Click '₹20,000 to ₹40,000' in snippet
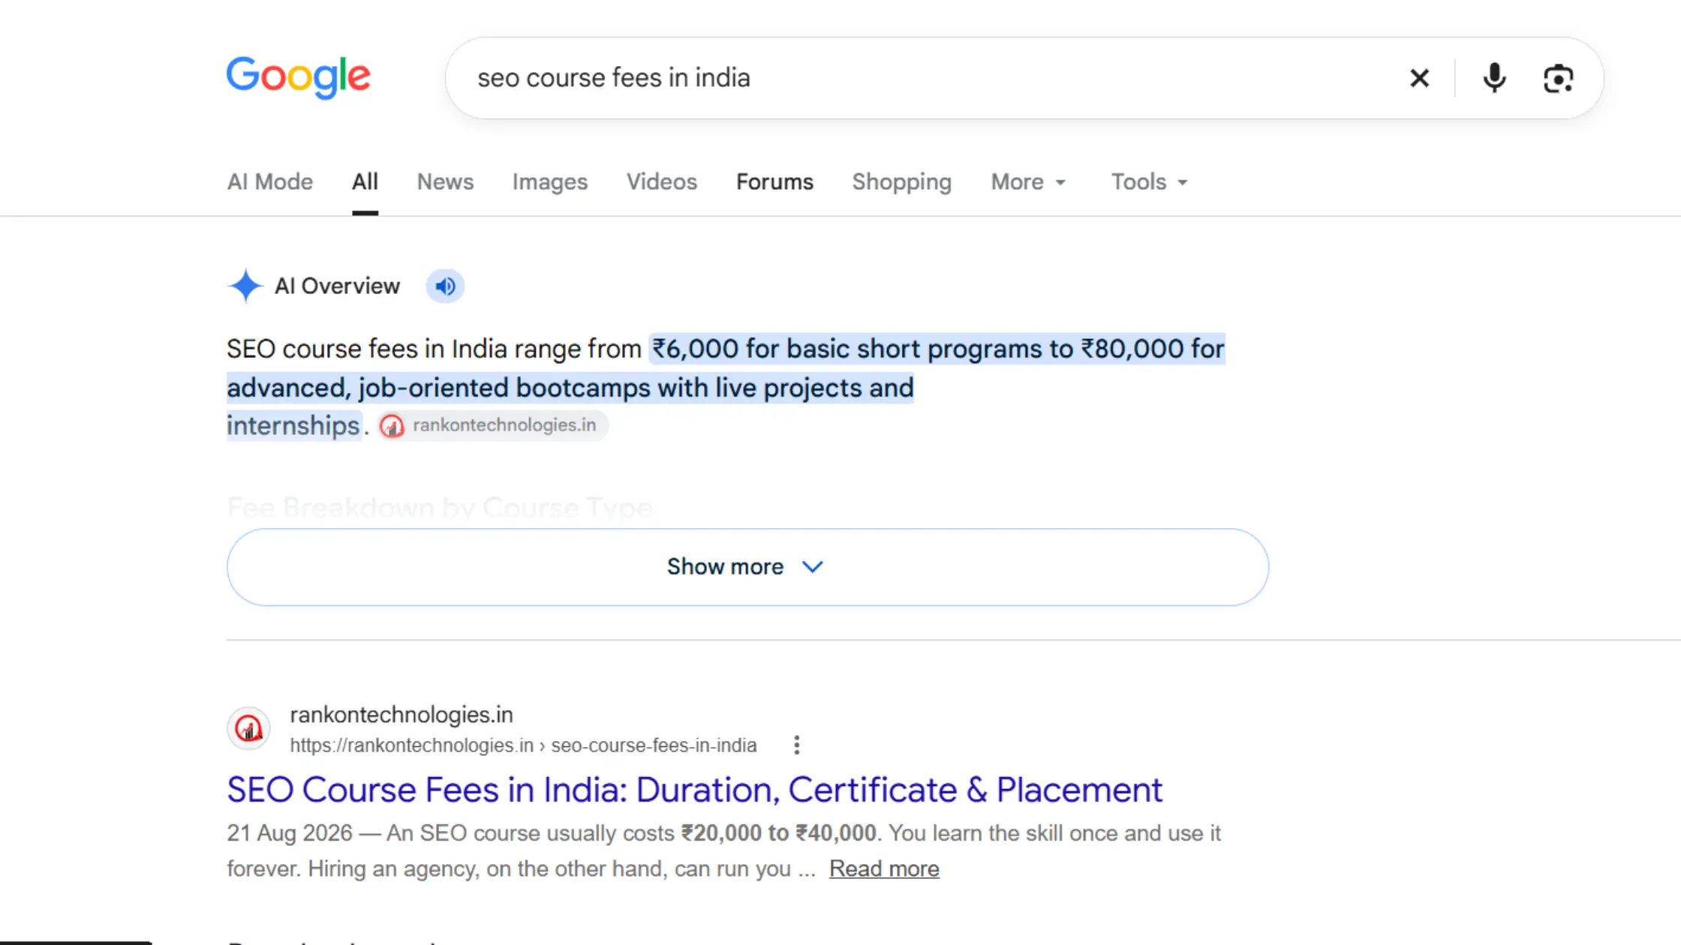 pos(778,832)
